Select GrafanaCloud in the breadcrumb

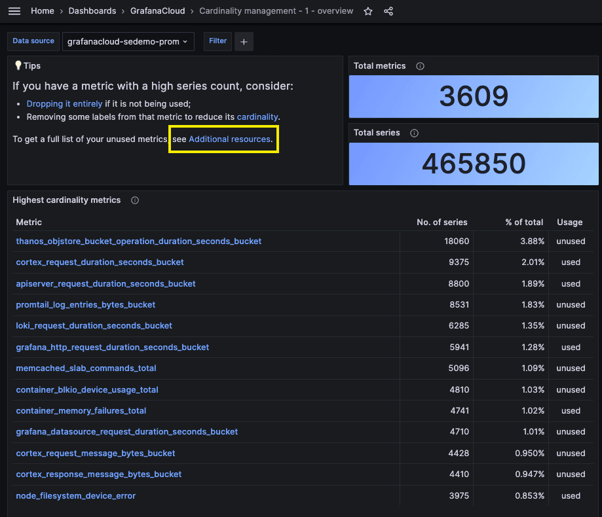pyautogui.click(x=157, y=10)
